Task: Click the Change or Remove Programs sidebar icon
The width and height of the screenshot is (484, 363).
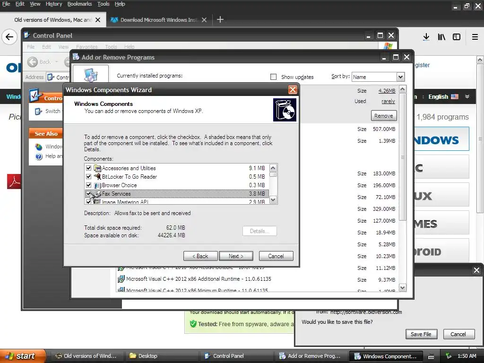Action: coord(90,74)
